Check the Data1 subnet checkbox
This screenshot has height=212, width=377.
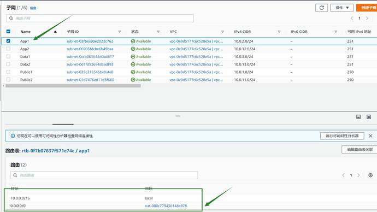(8, 56)
